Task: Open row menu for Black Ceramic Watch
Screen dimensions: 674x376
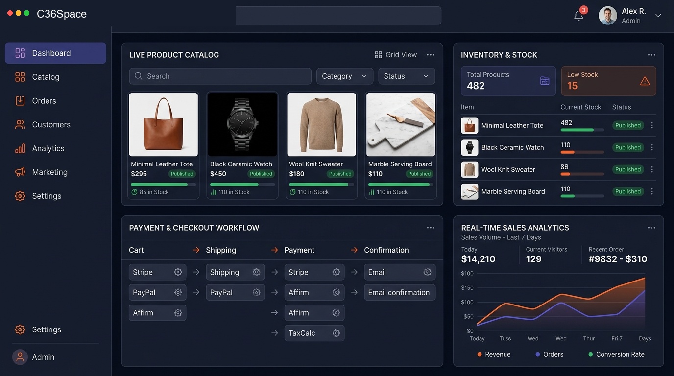Action: click(x=652, y=147)
